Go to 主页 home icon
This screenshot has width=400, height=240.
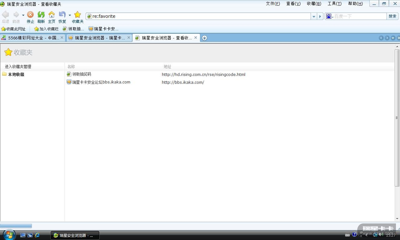click(52, 15)
